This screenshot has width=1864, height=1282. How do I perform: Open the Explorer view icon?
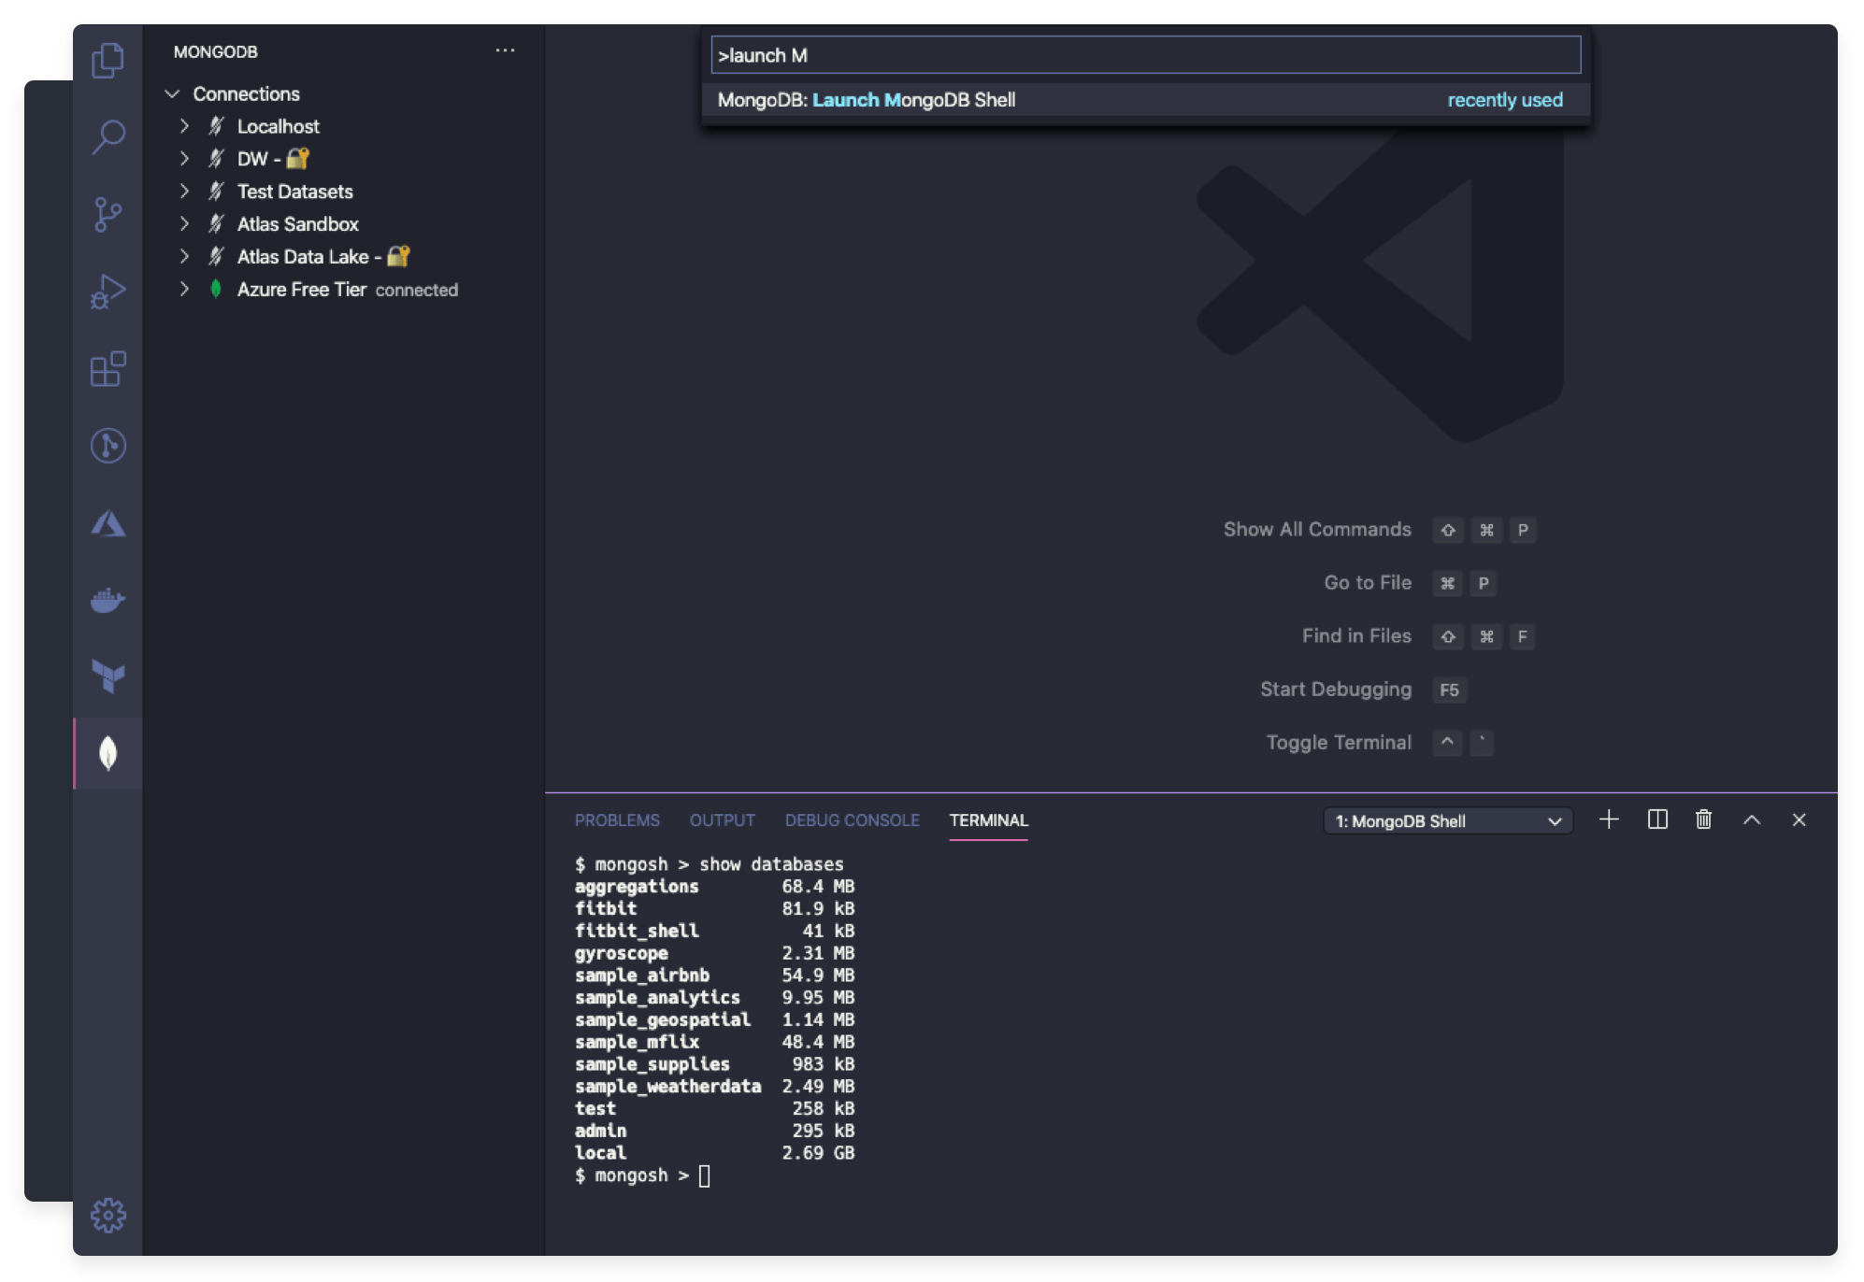click(108, 62)
